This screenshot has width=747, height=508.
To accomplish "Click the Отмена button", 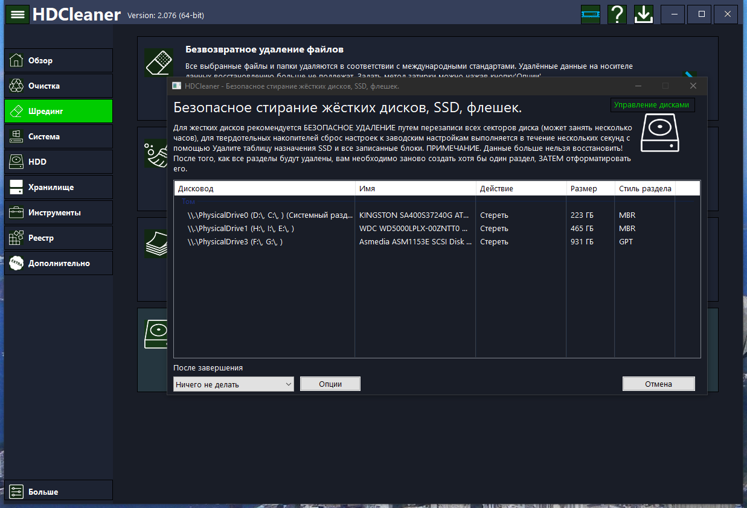I will [658, 384].
